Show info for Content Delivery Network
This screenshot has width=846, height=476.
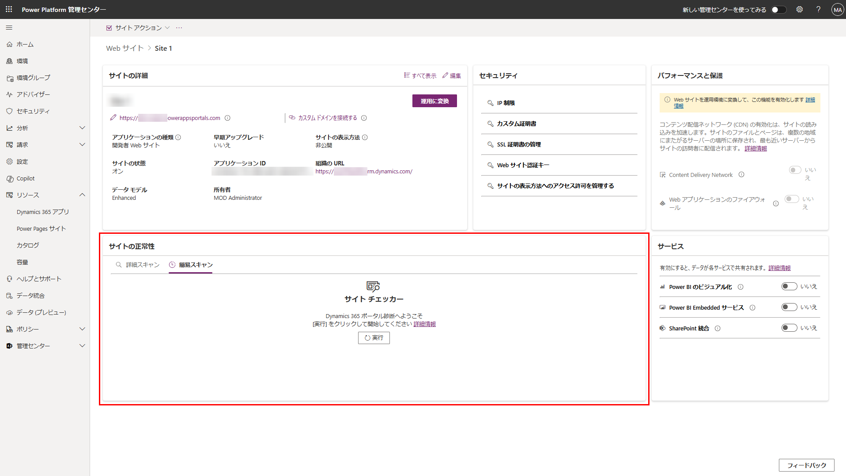[x=741, y=175]
